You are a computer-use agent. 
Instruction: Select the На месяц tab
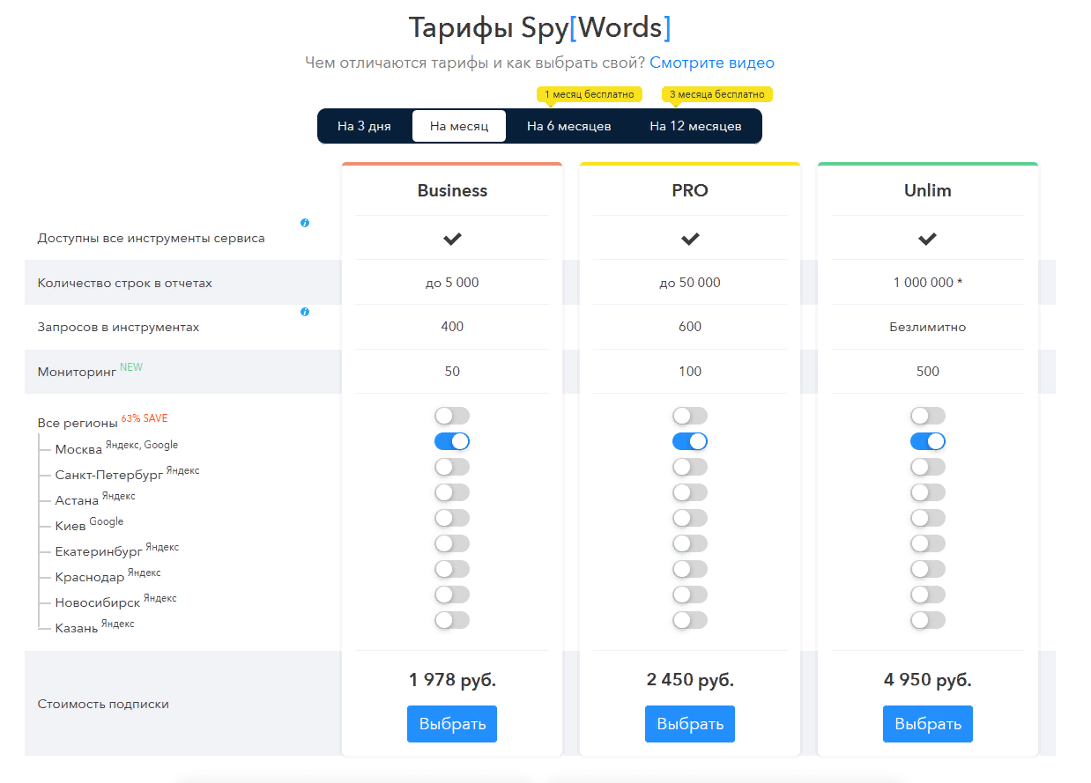pos(459,126)
